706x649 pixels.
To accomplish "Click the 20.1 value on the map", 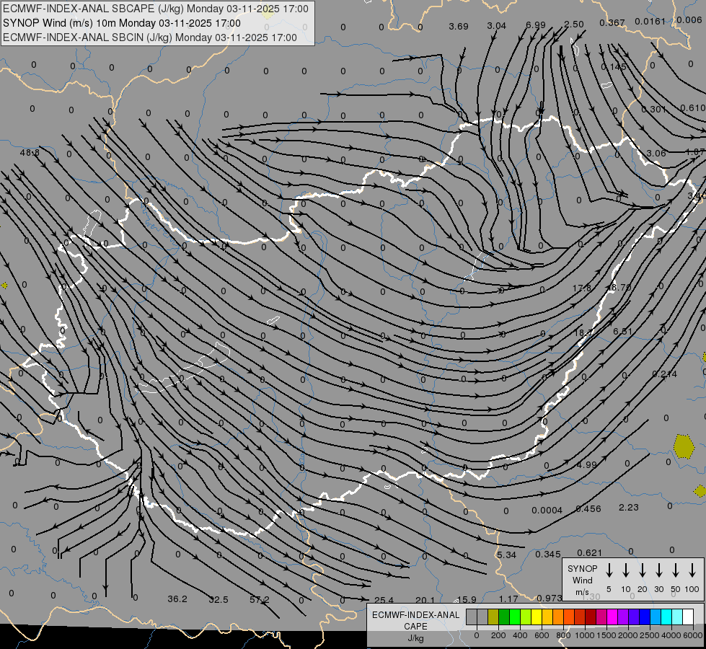I will pos(425,600).
